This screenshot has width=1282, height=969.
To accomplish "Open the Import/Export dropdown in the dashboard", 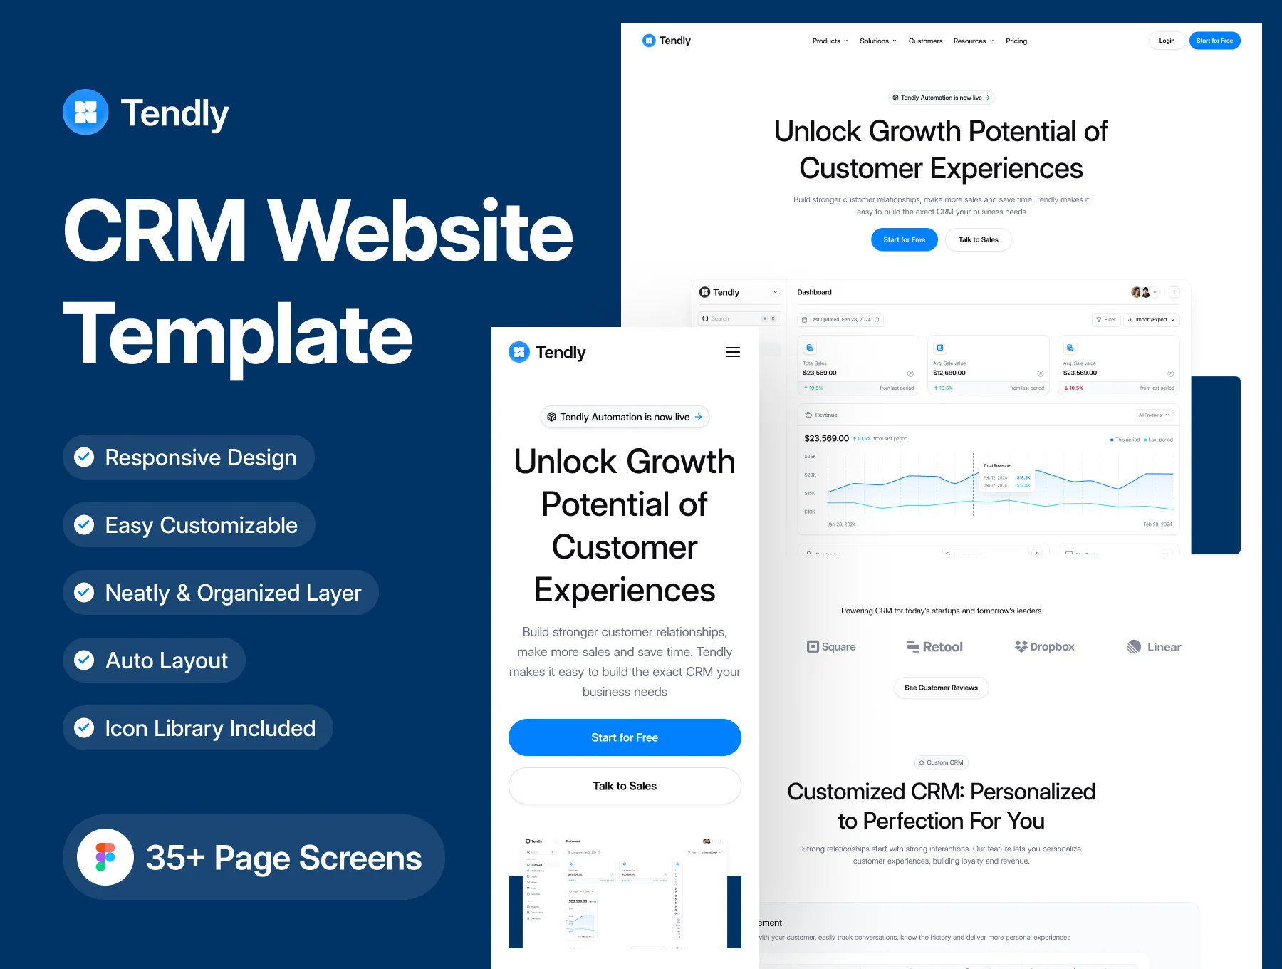I will [x=1152, y=320].
